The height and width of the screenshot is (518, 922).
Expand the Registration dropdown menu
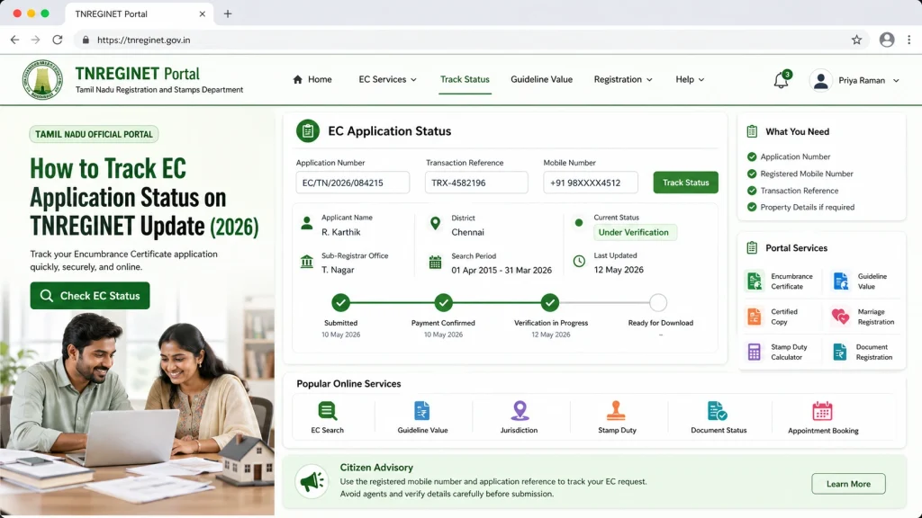(x=623, y=79)
